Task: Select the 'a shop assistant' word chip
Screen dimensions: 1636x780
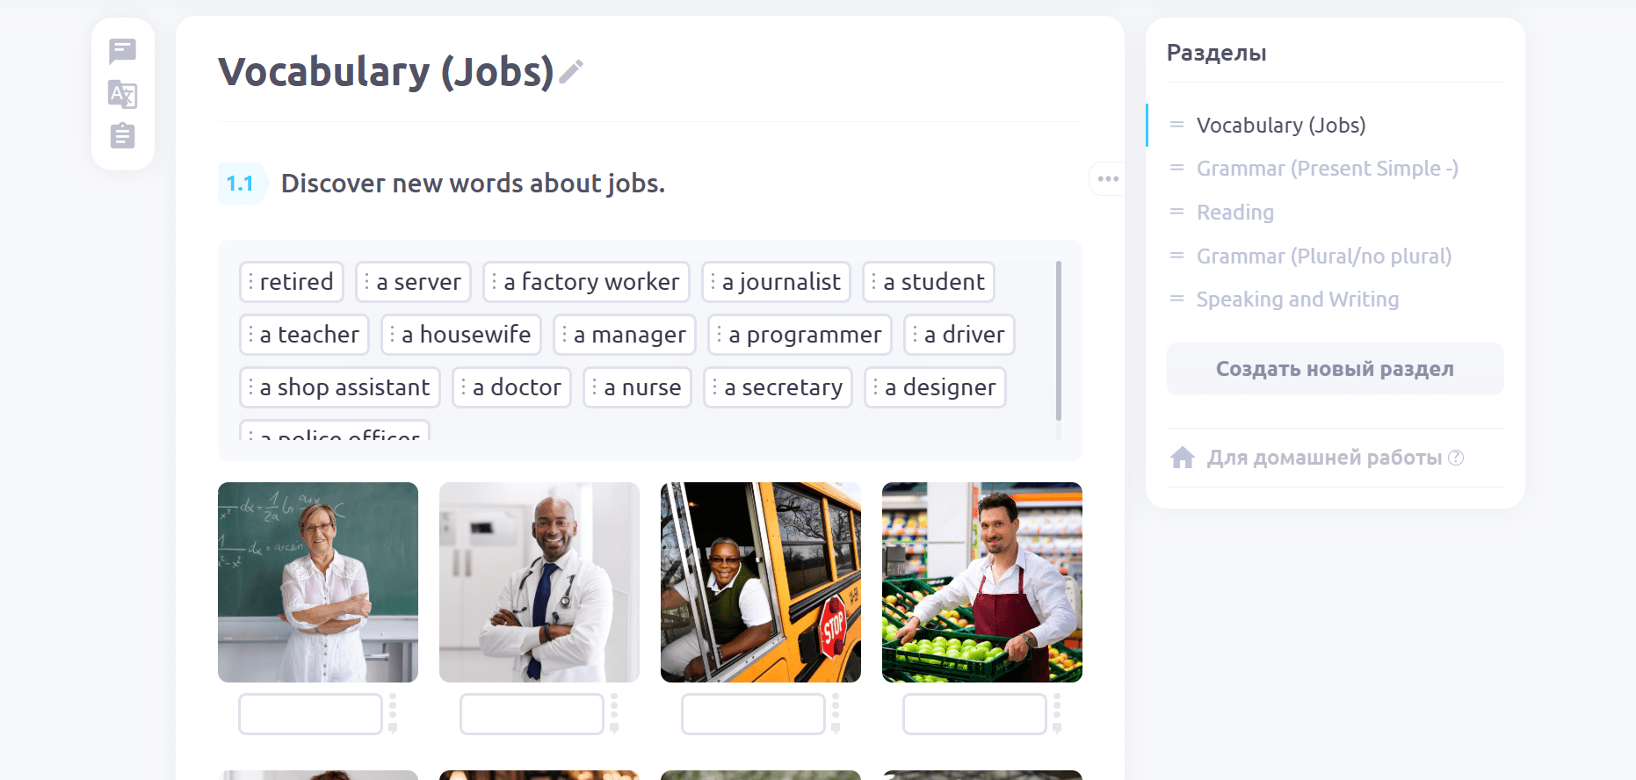Action: tap(339, 387)
